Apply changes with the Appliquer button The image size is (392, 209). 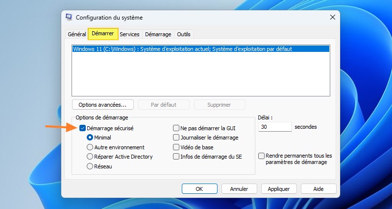click(279, 189)
